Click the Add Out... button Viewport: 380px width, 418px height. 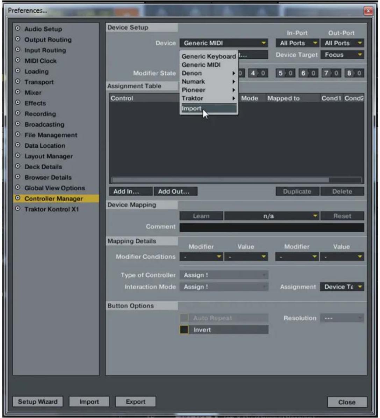pyautogui.click(x=176, y=192)
